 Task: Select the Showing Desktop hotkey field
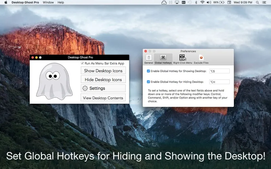pyautogui.click(x=219, y=71)
